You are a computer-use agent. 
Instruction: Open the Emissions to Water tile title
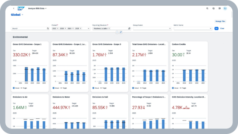pos(61,97)
